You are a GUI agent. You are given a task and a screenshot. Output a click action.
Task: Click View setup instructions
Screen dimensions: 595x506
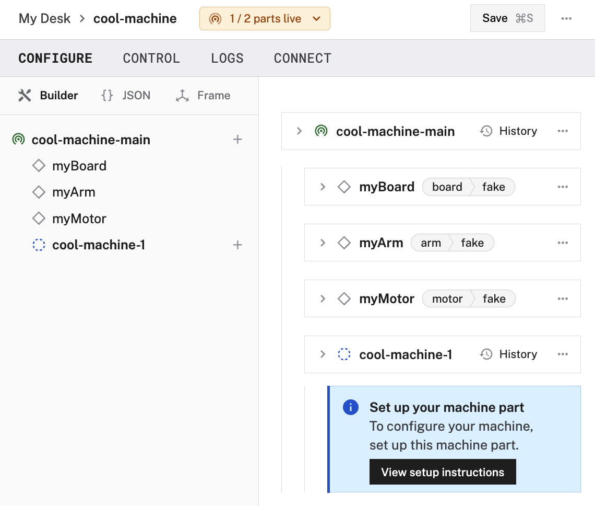coord(442,471)
